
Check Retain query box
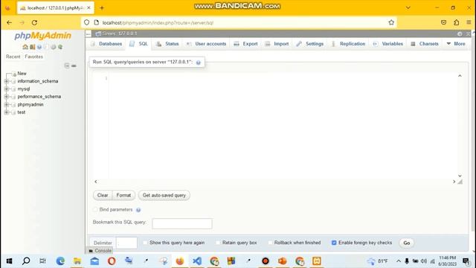point(218,243)
